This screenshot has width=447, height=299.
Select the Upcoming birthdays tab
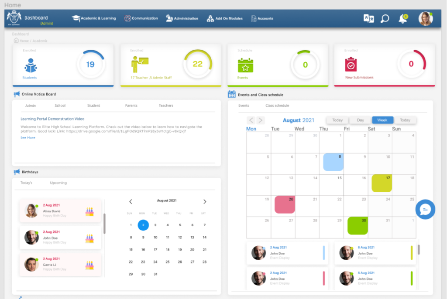coord(58,183)
